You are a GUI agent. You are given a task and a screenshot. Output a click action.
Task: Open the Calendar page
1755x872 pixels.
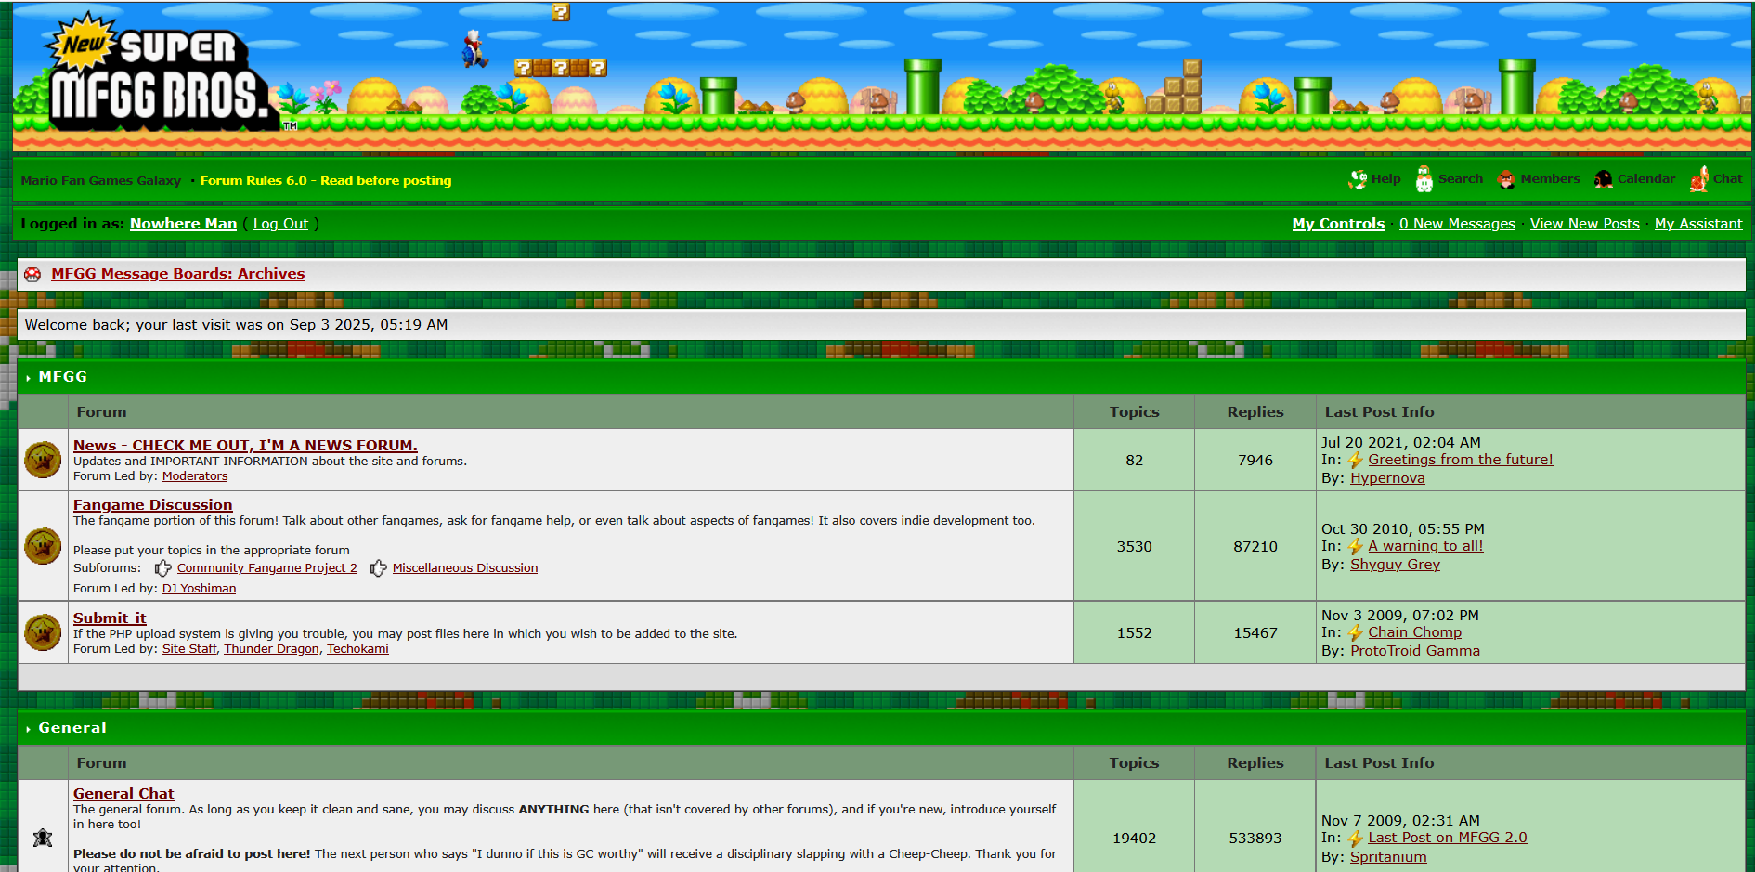tap(1646, 179)
